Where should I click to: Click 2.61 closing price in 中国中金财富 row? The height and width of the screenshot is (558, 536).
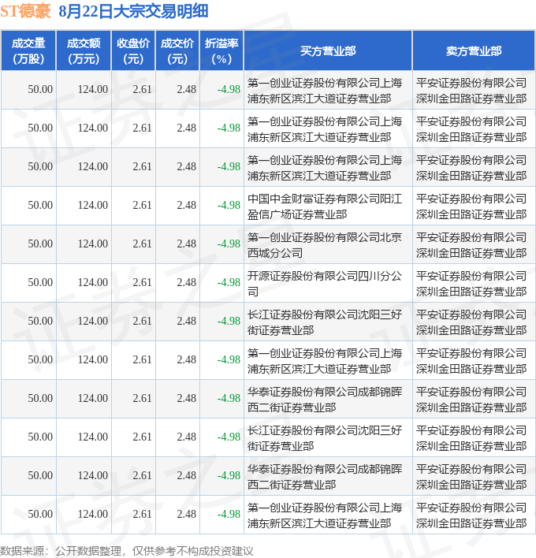pyautogui.click(x=143, y=206)
